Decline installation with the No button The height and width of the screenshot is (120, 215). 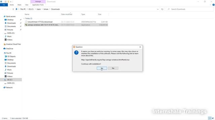pos(113,68)
